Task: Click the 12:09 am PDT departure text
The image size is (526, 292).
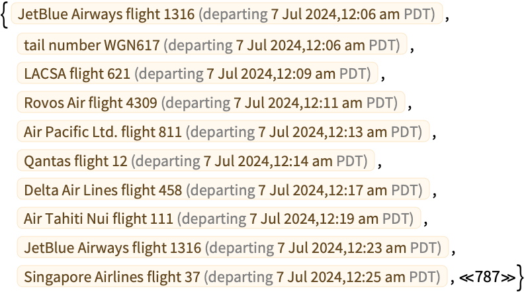Action: point(253,74)
